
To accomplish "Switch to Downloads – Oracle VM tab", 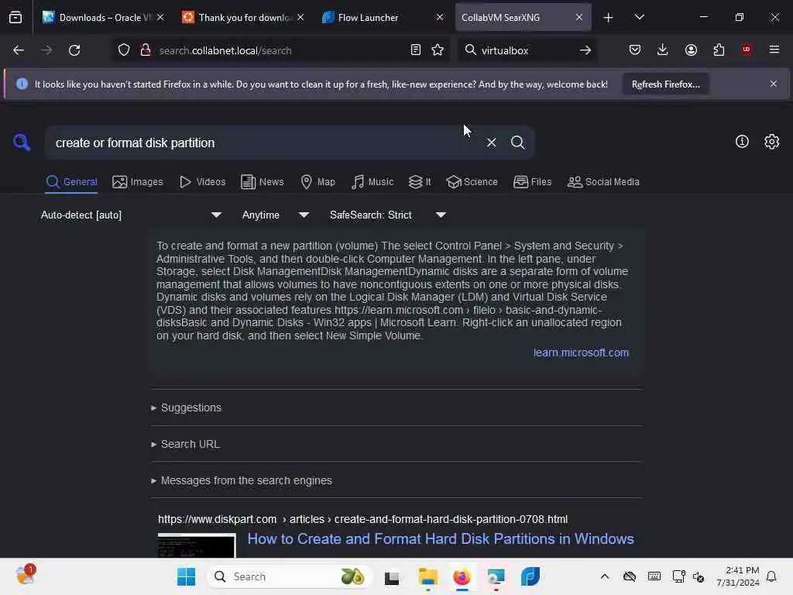I will 103,18.
